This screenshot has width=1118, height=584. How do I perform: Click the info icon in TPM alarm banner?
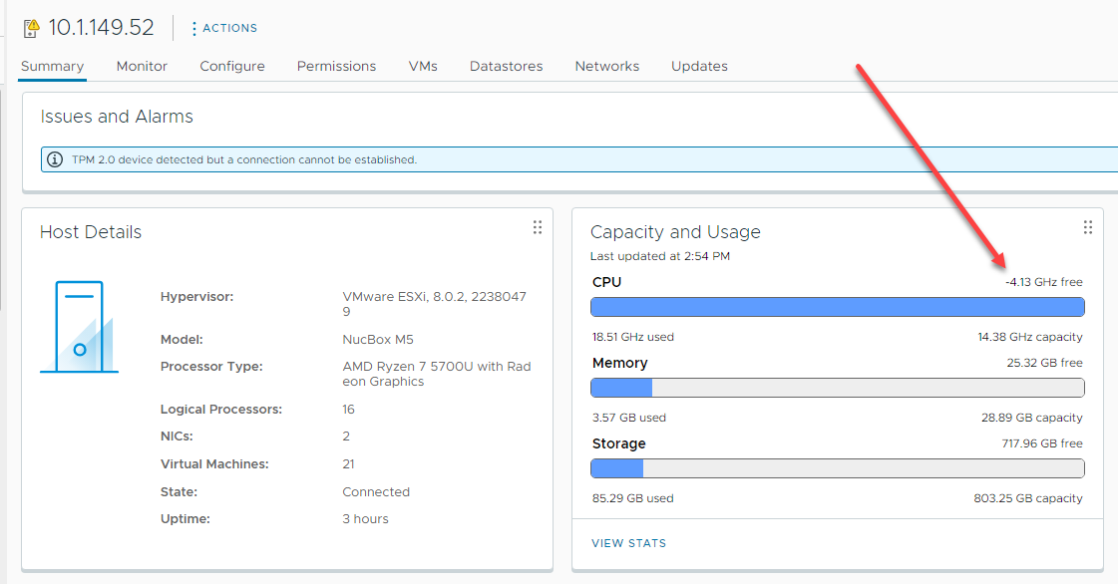point(55,159)
